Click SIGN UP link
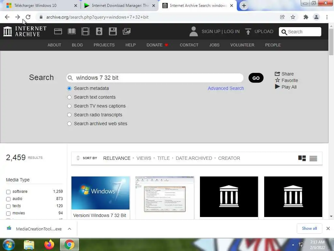The height and width of the screenshot is (251, 334). tap(211, 32)
